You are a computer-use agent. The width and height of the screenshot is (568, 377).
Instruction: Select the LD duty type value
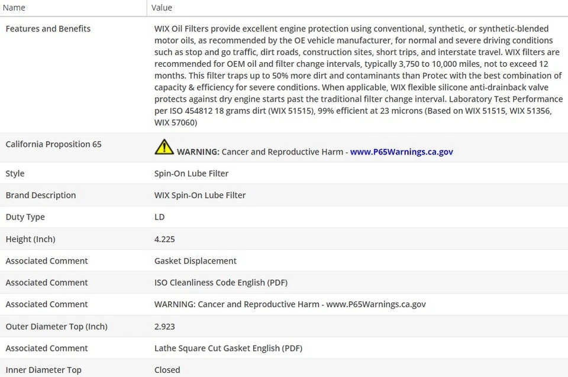pos(159,217)
